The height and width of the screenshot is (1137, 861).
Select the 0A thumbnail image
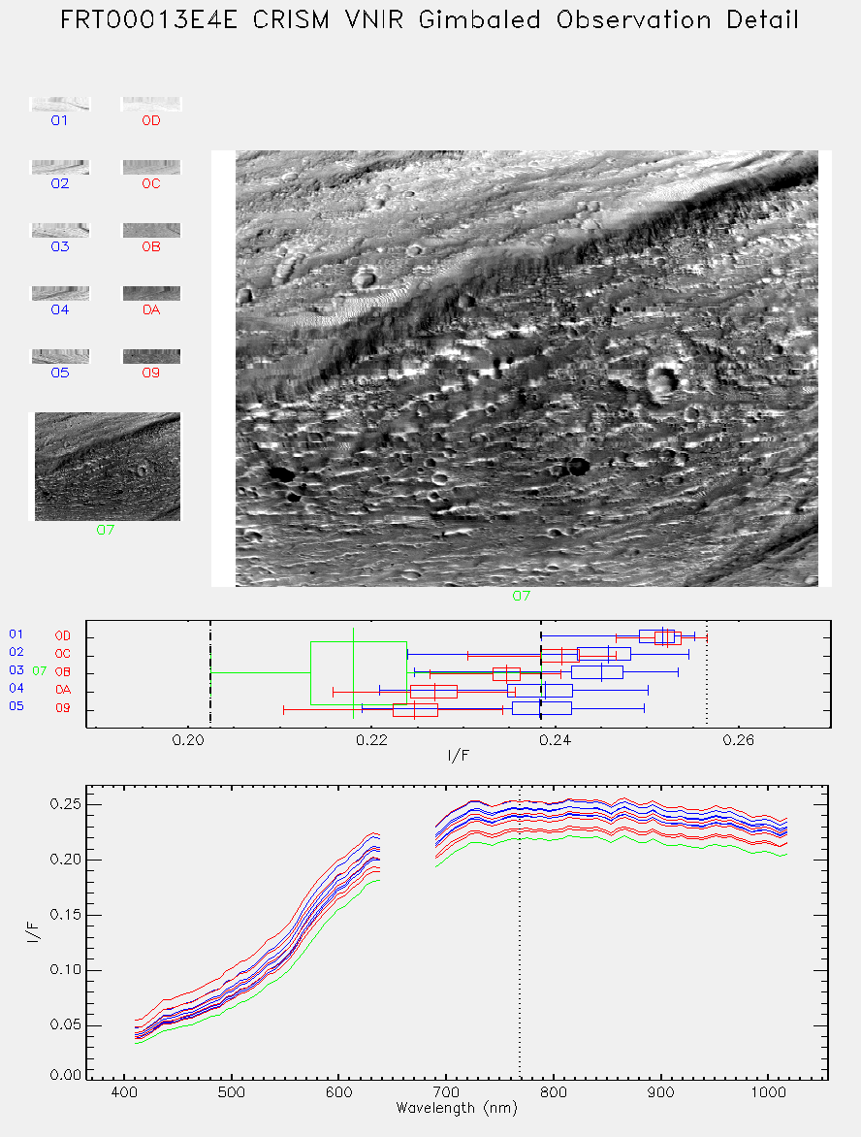(150, 294)
